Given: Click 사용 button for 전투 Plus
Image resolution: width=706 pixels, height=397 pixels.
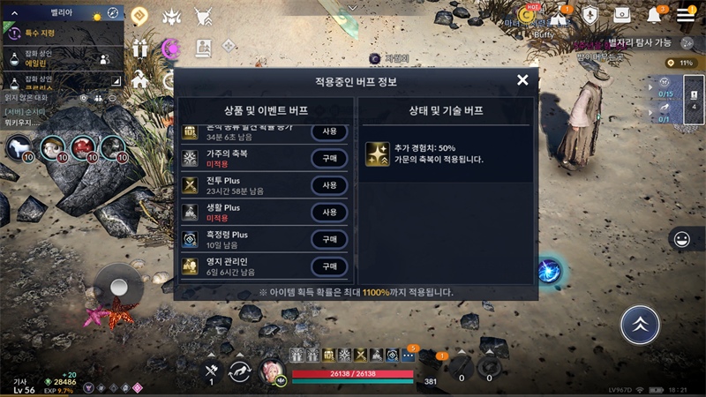Looking at the screenshot, I should (329, 185).
